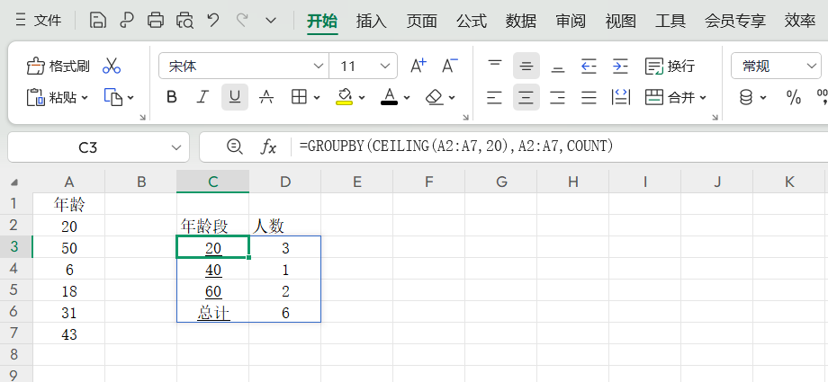The width and height of the screenshot is (828, 382).
Task: Toggle italic formatting
Action: click(203, 97)
